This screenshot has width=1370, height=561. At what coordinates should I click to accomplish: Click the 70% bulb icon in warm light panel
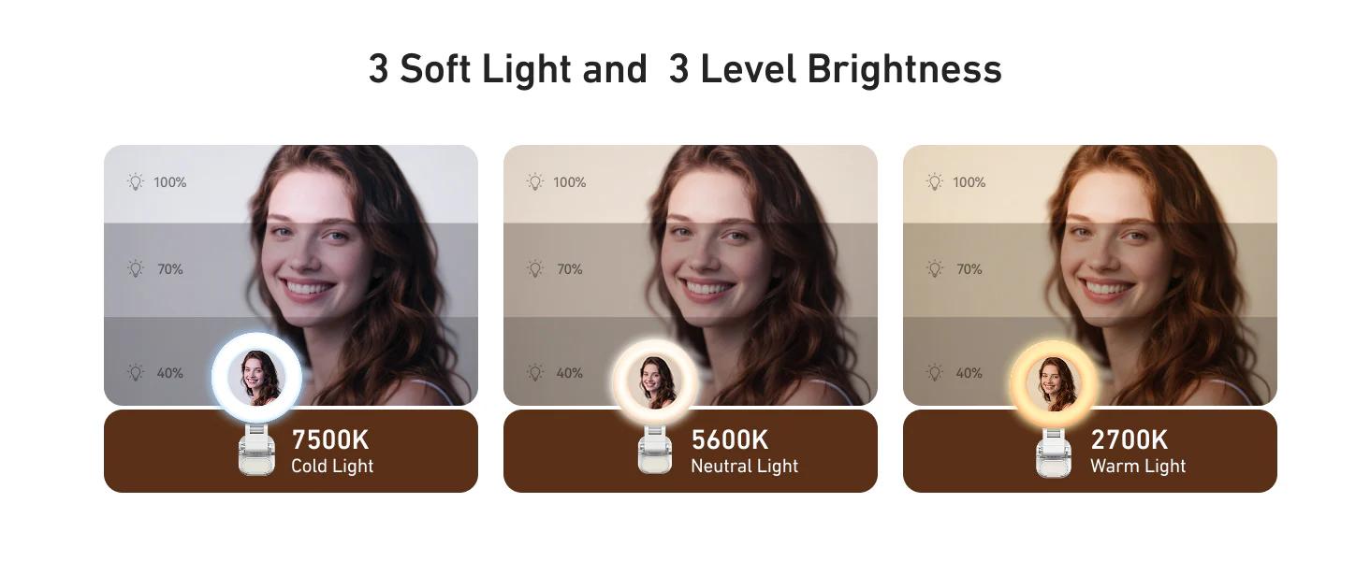pos(935,269)
